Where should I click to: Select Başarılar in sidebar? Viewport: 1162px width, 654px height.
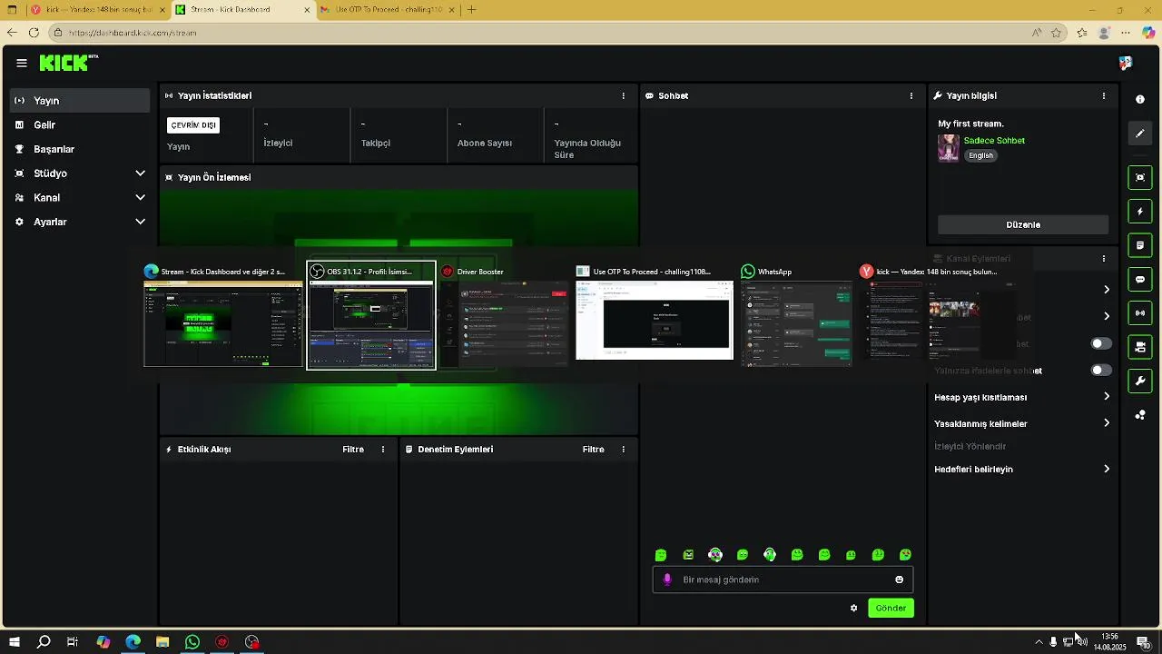click(80, 149)
